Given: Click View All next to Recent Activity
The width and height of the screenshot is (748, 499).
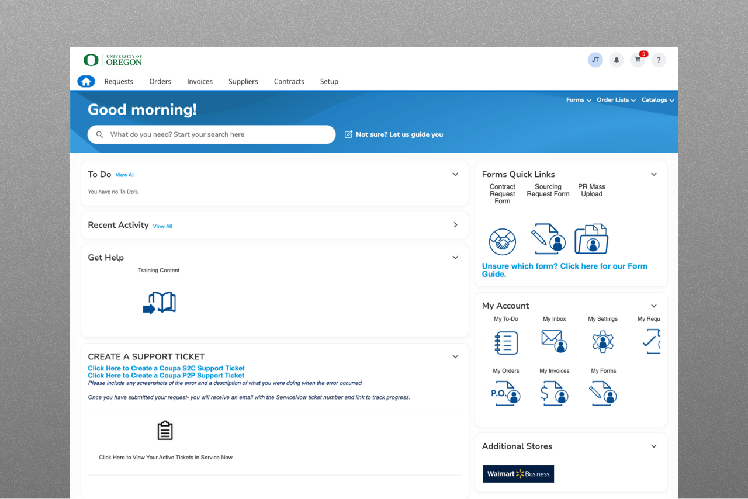Looking at the screenshot, I should click(x=162, y=226).
